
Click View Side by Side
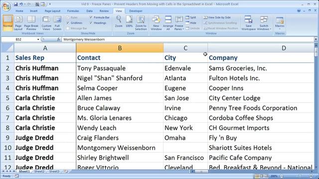coord(217,17)
